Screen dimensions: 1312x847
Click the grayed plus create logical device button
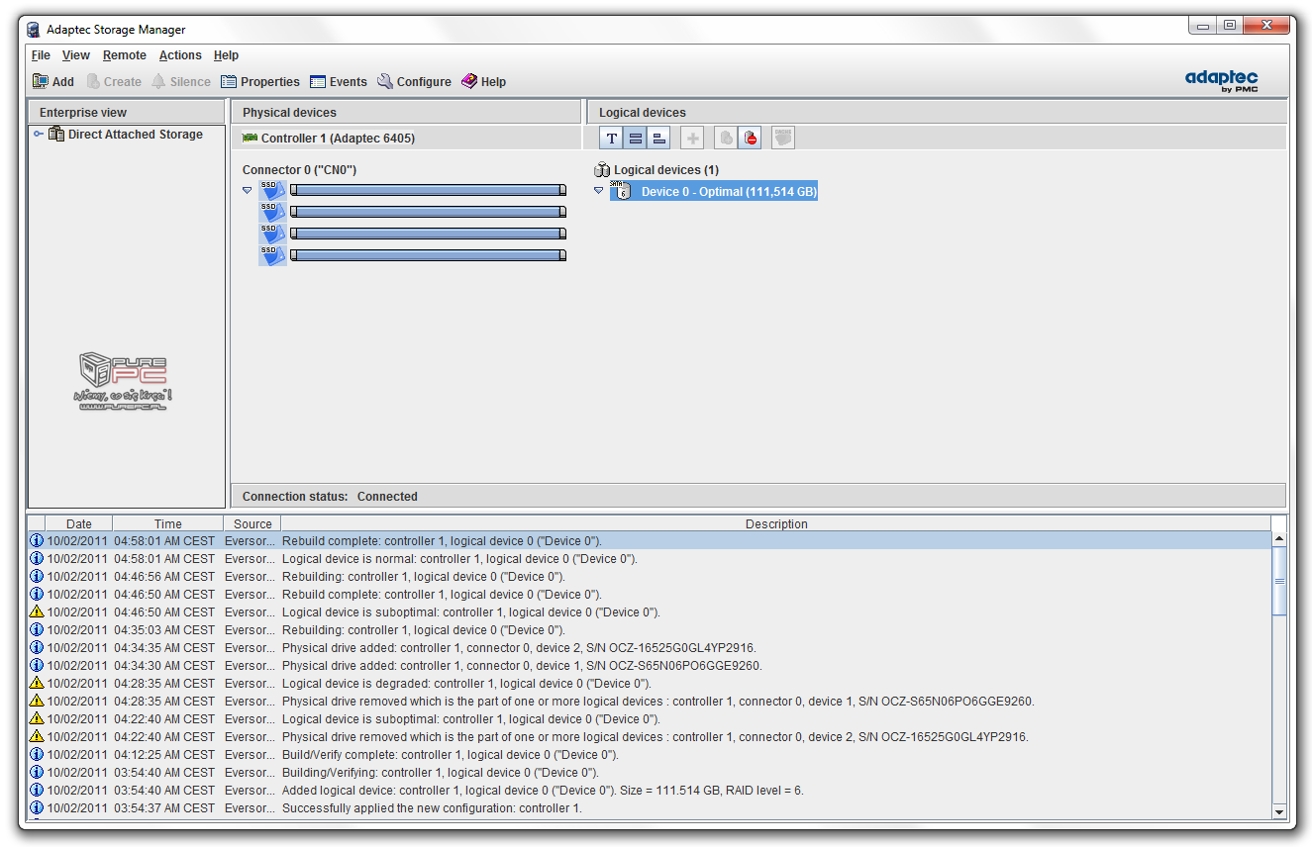693,139
